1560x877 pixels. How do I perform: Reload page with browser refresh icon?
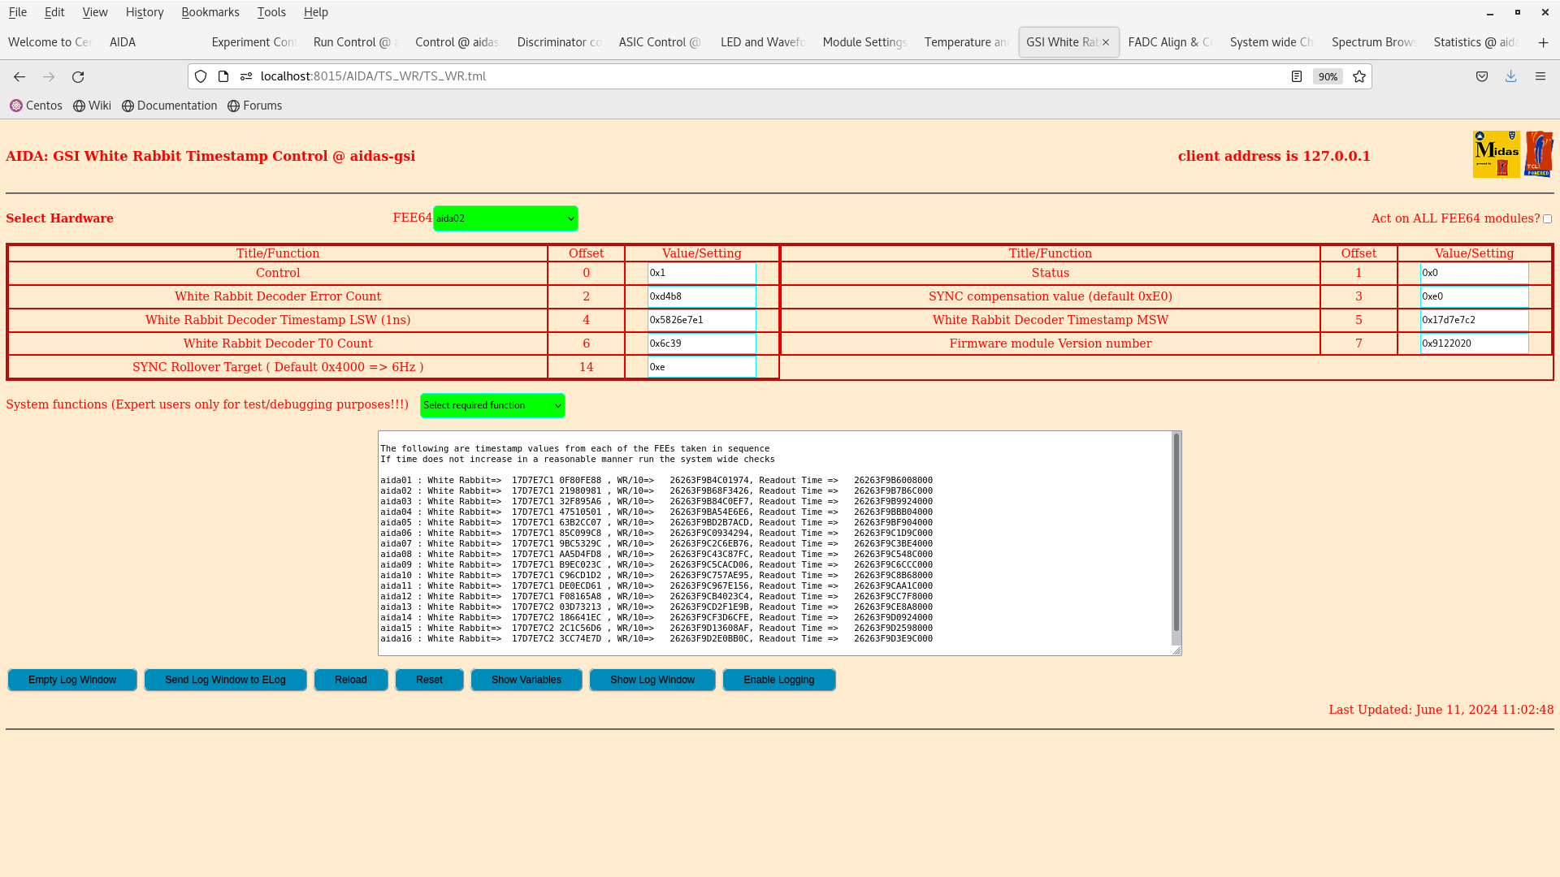tap(78, 76)
